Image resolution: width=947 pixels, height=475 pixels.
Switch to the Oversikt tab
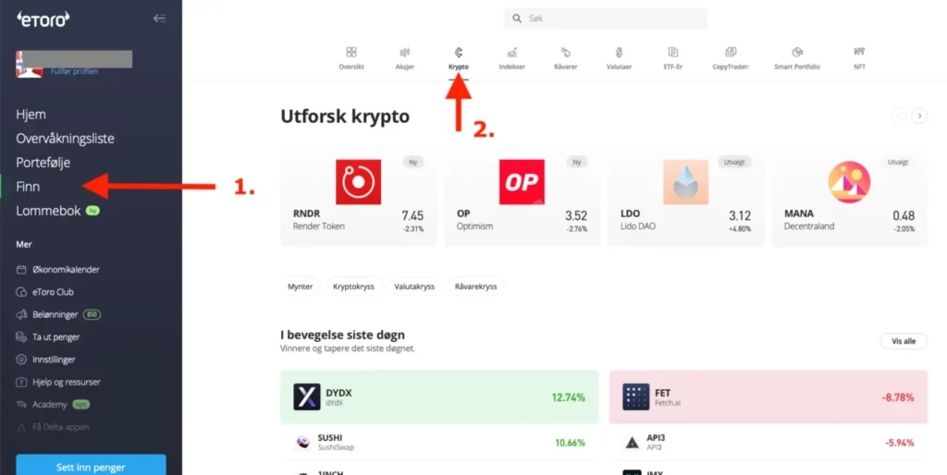pos(351,58)
